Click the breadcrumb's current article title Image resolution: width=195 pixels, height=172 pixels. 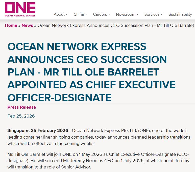(116, 25)
